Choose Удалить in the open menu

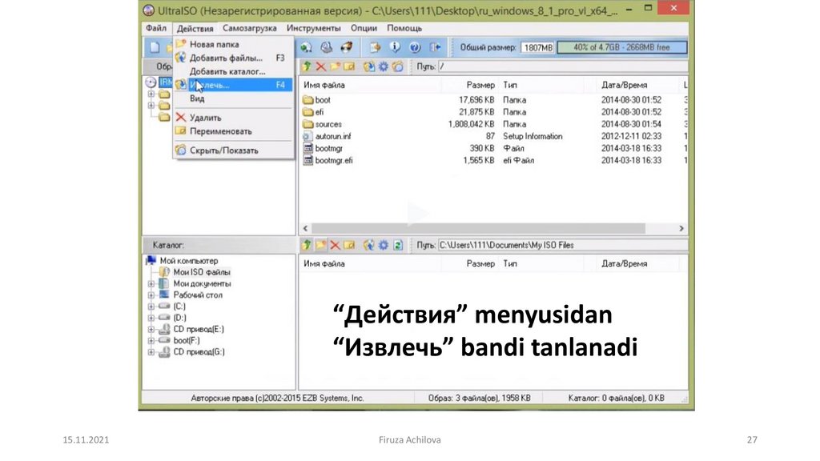click(233, 118)
